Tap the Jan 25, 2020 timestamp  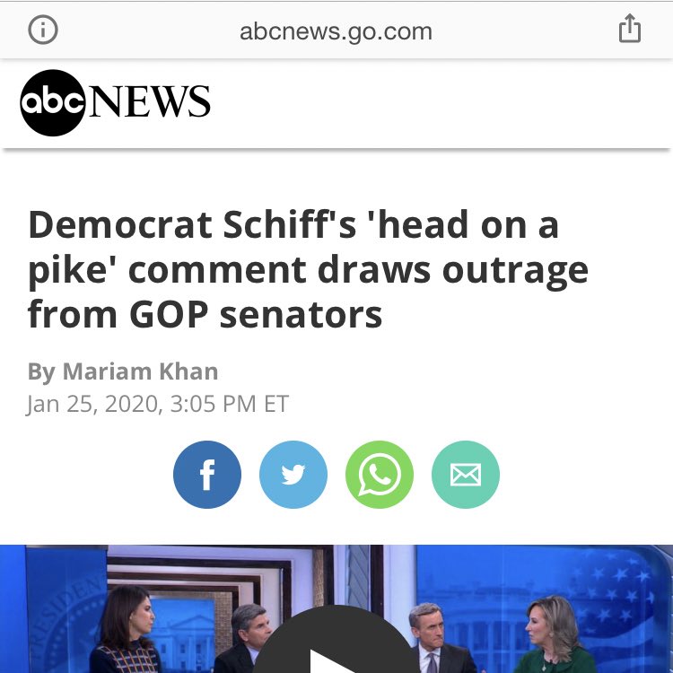click(158, 404)
